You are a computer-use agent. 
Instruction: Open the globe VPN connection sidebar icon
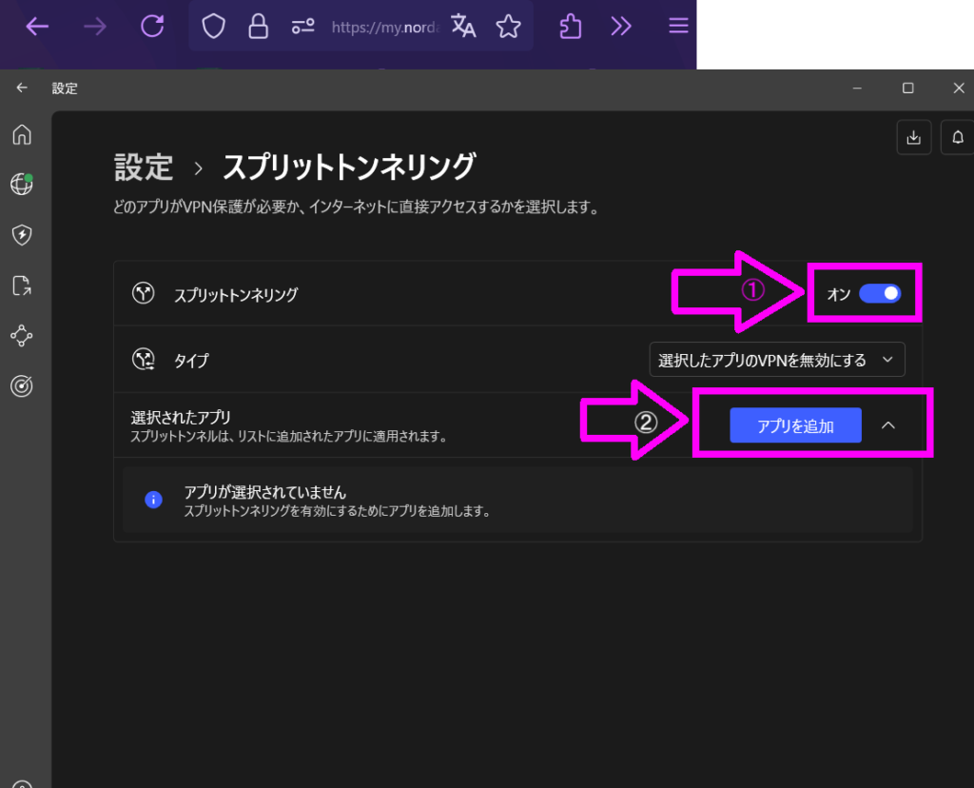pos(22,185)
